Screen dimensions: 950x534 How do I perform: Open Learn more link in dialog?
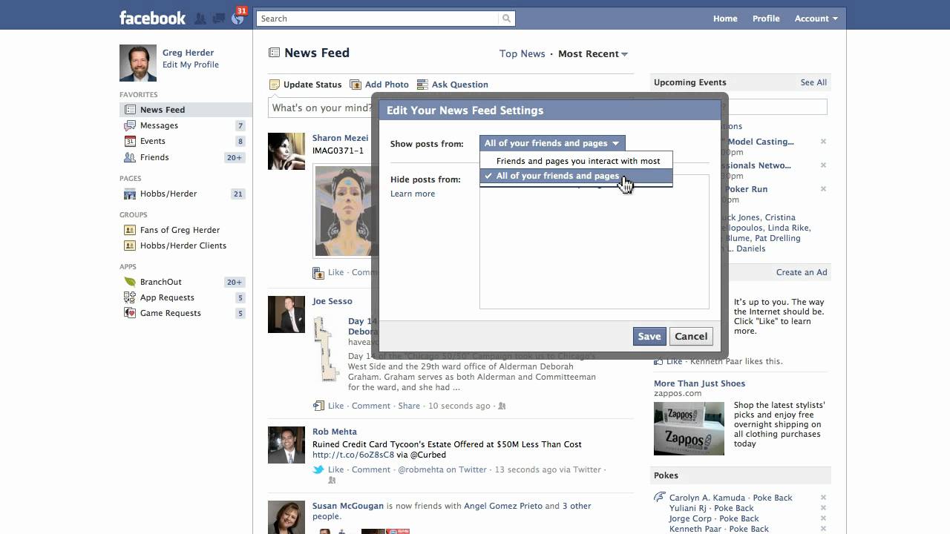(x=413, y=194)
